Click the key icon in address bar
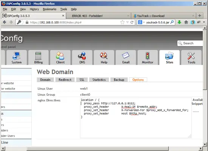The height and width of the screenshot is (151, 208). tap(19, 22)
